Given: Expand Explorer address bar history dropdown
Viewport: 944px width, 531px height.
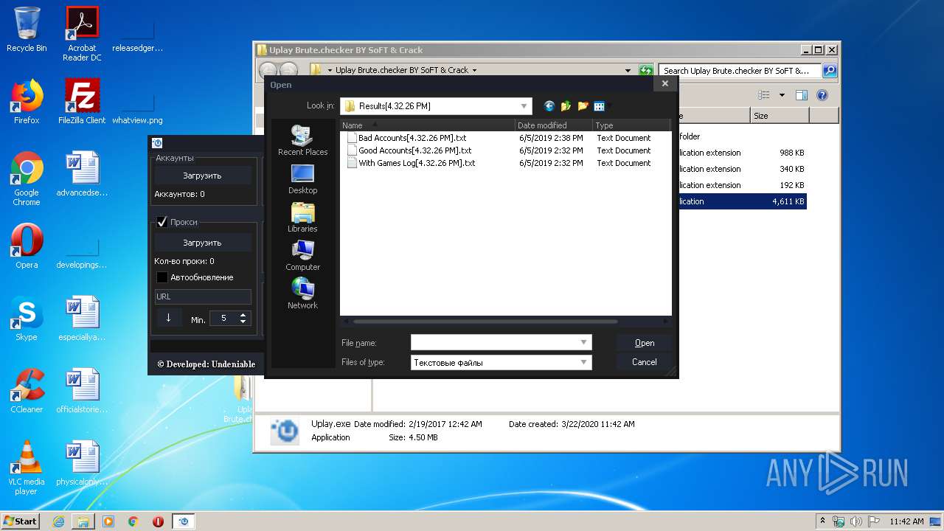Looking at the screenshot, I should click(628, 71).
